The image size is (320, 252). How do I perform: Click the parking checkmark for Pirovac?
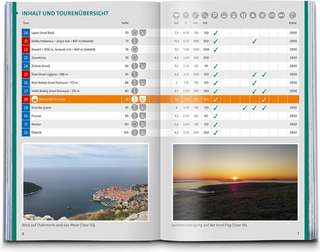[216, 116]
